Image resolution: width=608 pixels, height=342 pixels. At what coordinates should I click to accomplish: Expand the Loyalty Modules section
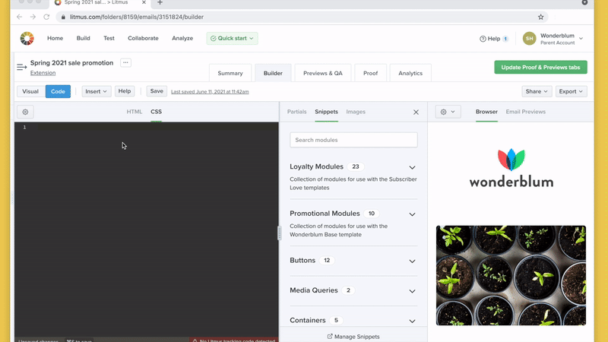click(x=412, y=167)
